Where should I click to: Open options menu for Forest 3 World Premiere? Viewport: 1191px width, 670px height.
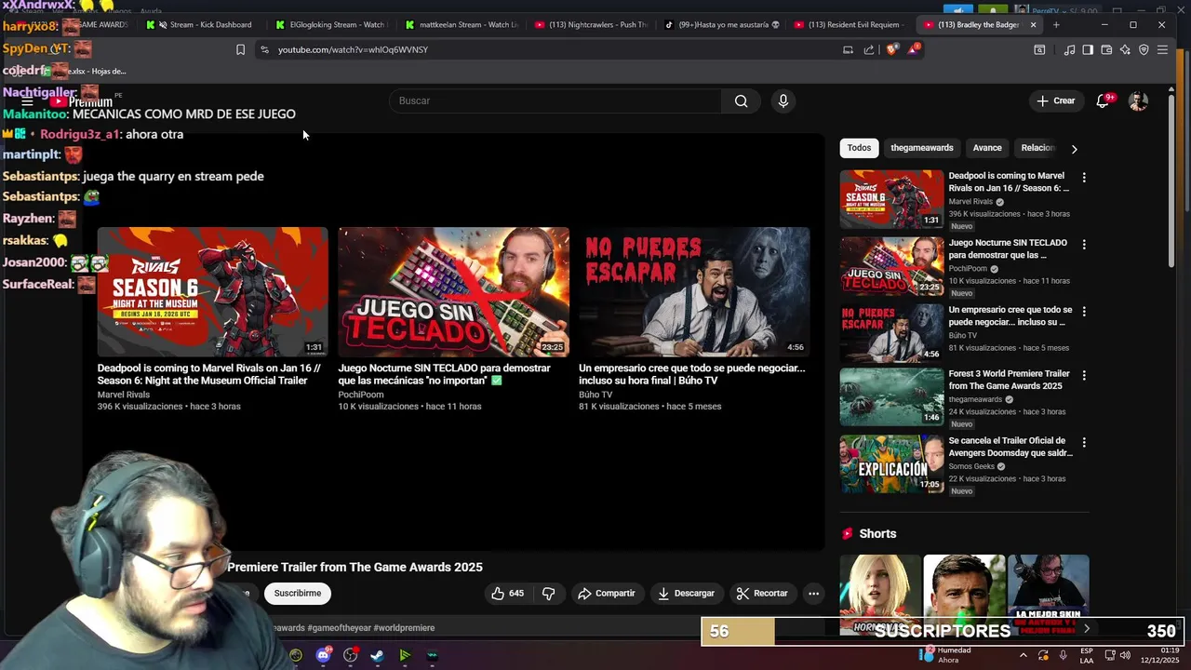(1083, 375)
